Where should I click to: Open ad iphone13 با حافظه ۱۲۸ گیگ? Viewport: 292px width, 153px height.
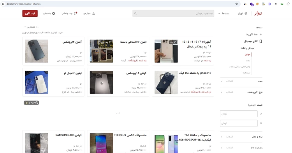click(183, 82)
